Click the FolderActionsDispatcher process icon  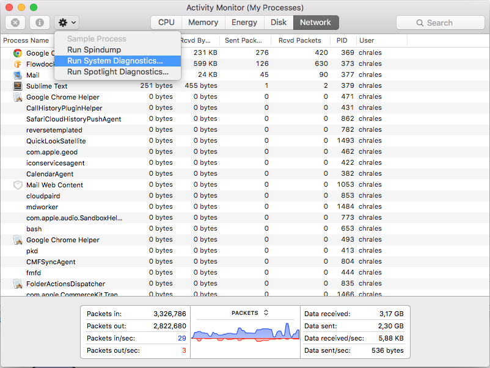tap(18, 284)
